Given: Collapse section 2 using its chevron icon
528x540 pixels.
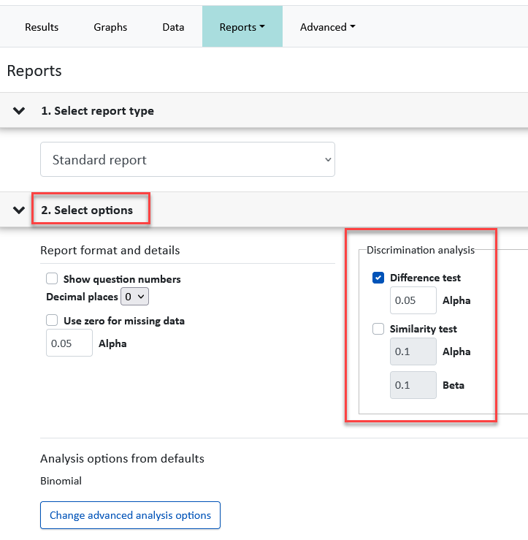Looking at the screenshot, I should point(19,210).
